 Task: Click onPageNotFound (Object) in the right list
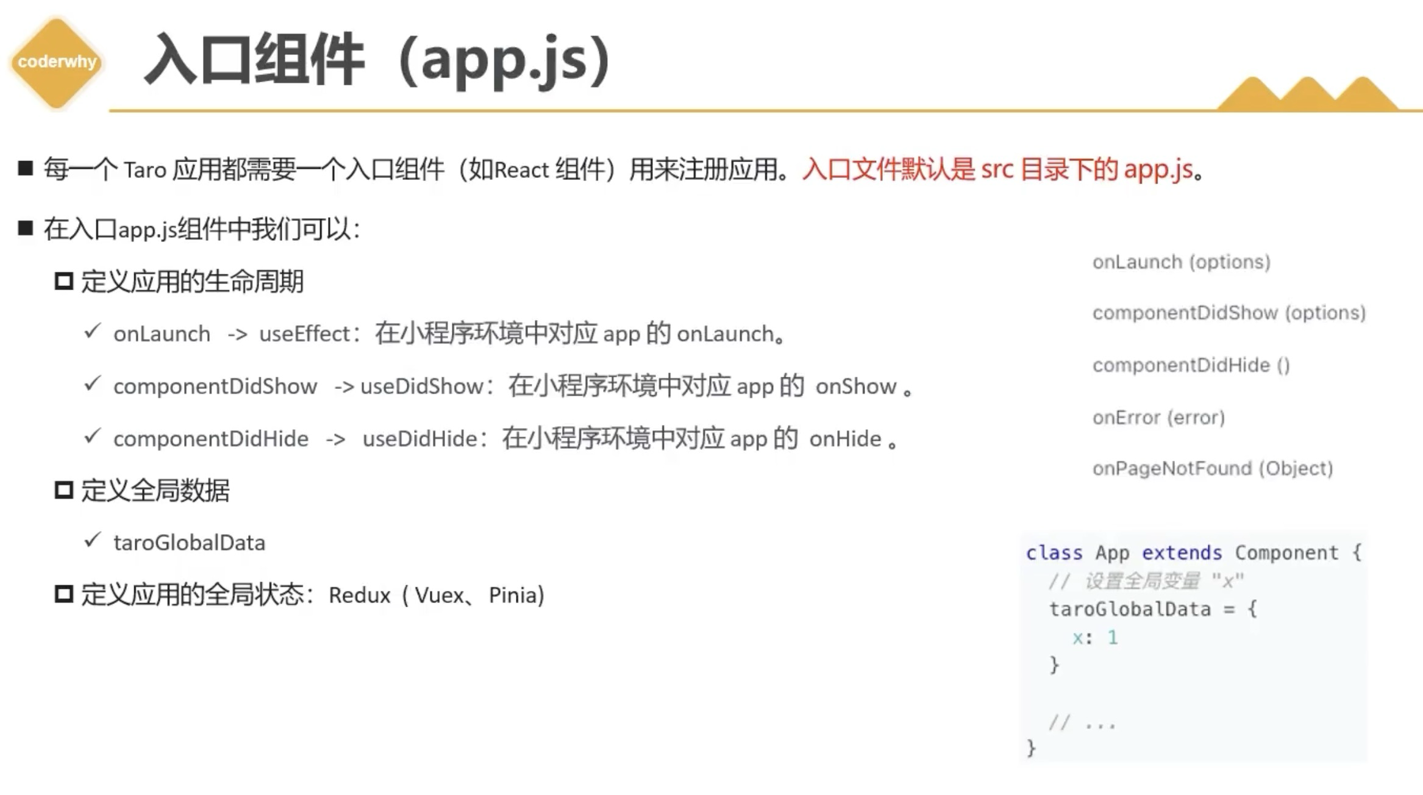coord(1213,468)
